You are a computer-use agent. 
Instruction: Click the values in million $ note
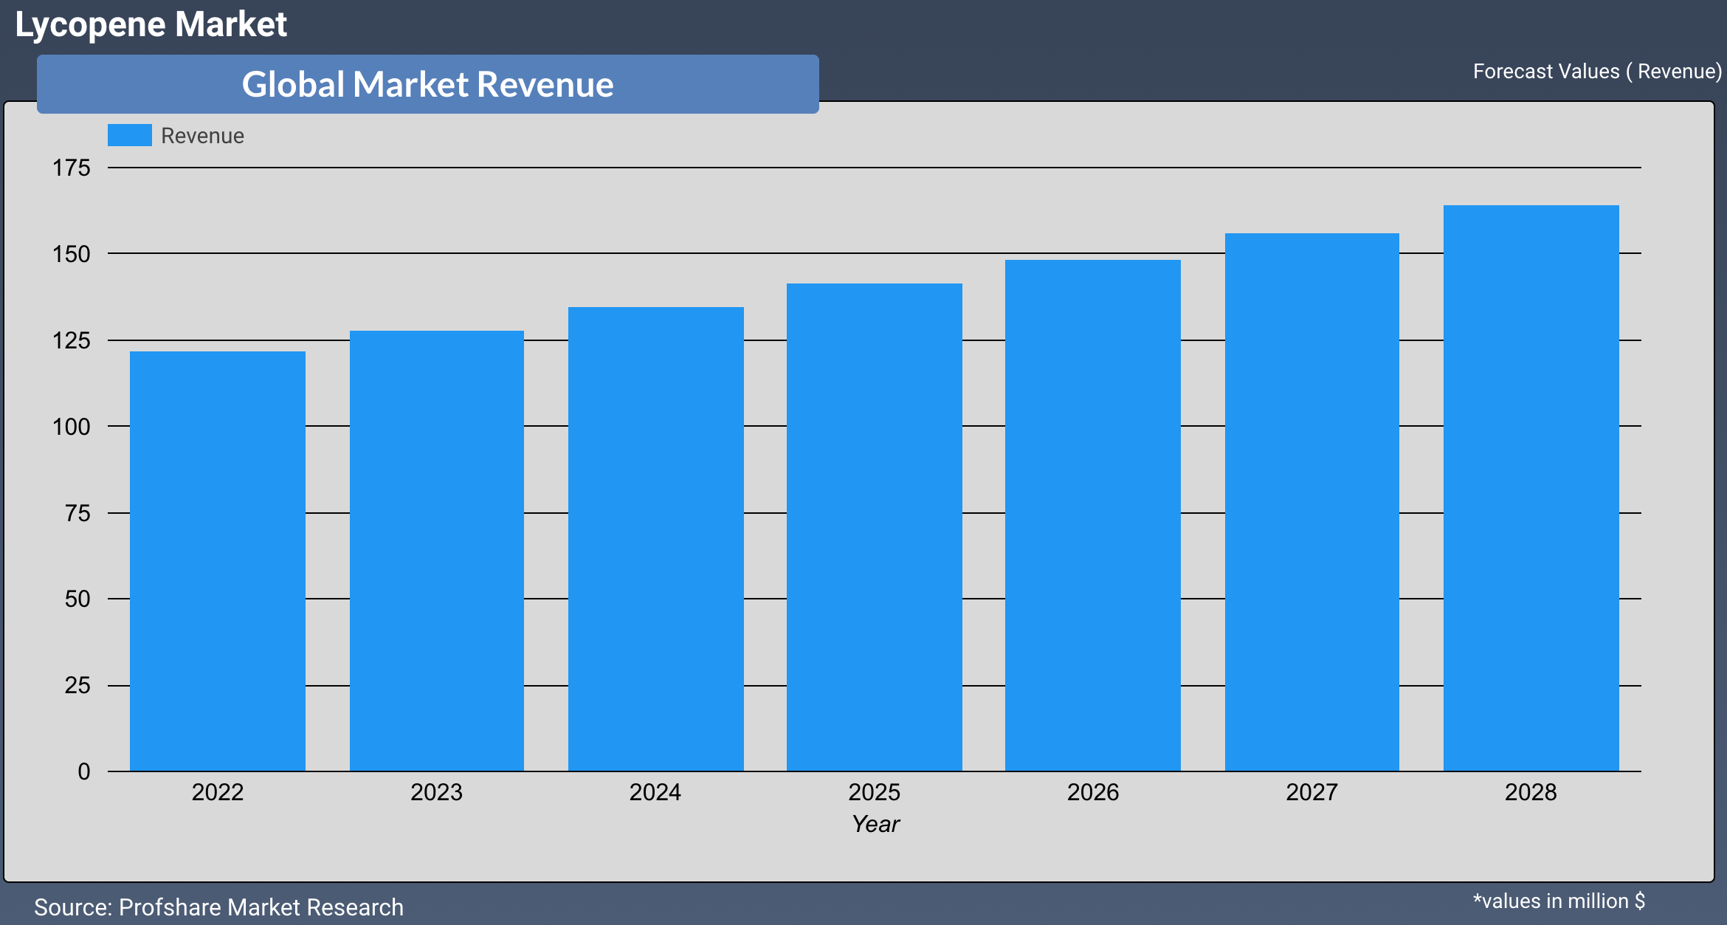(1559, 901)
